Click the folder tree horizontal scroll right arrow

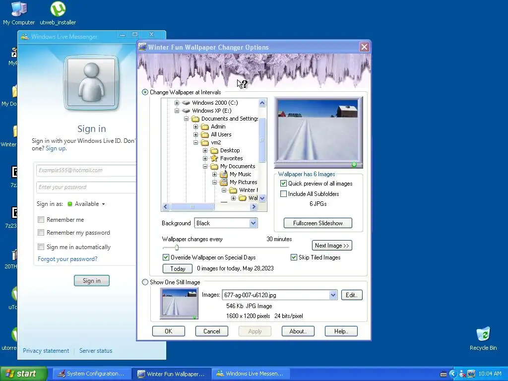pyautogui.click(x=254, y=206)
